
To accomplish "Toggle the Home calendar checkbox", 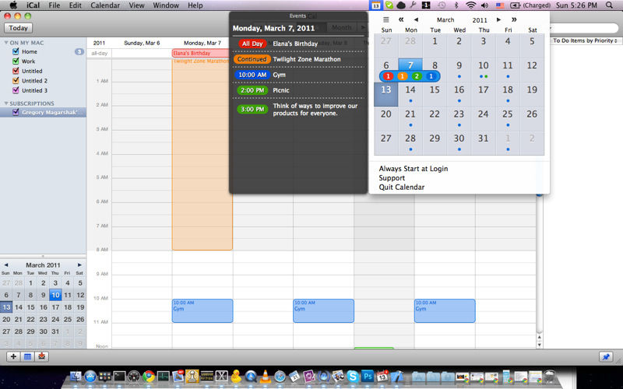I will (x=16, y=51).
